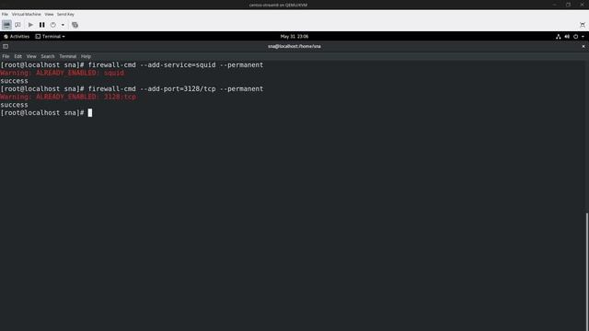This screenshot has width=589, height=331.
Task: Click terminal window header icon
Action: pyautogui.click(x=6, y=47)
